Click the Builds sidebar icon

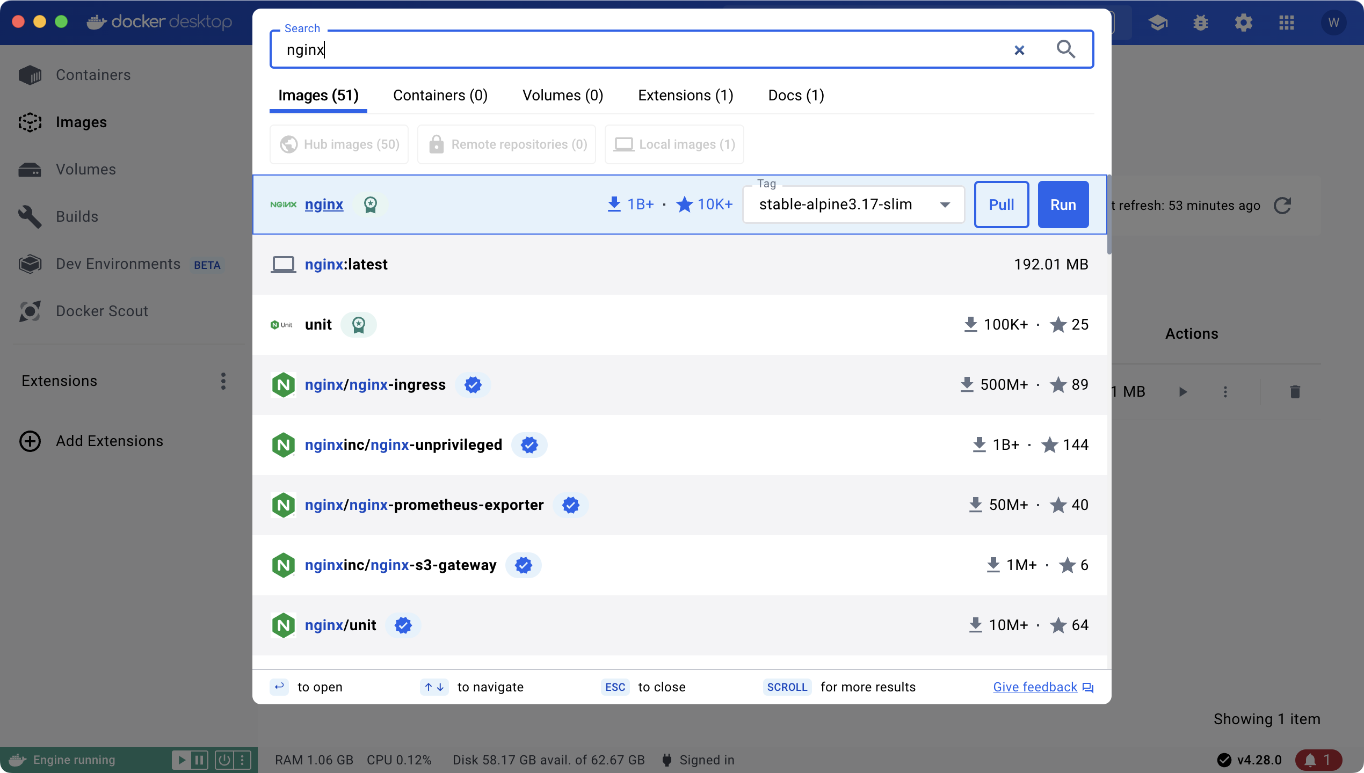30,216
